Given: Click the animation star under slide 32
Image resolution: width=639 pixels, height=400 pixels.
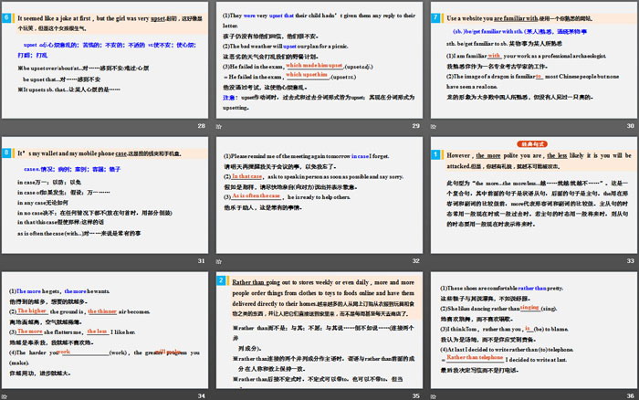Looking at the screenshot, I should pos(219,261).
